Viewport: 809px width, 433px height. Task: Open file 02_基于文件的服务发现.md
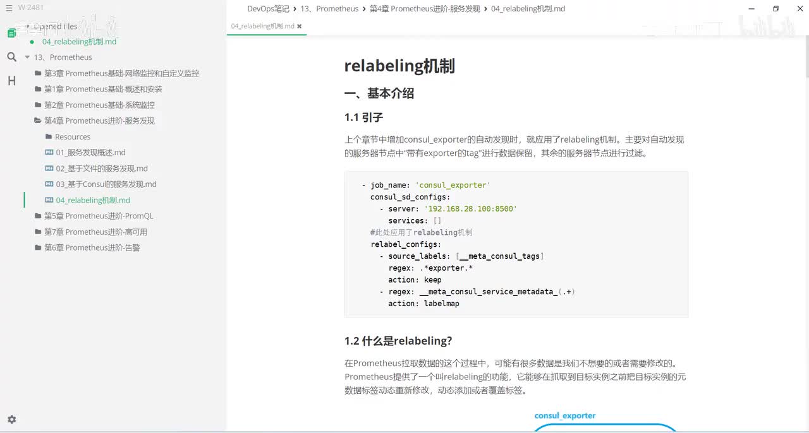point(102,169)
